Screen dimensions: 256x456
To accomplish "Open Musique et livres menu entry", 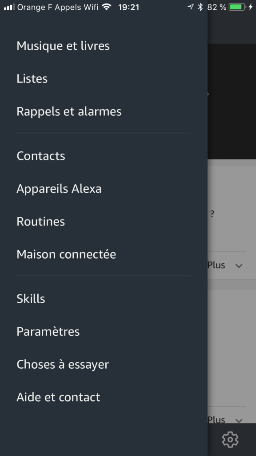I will click(63, 46).
